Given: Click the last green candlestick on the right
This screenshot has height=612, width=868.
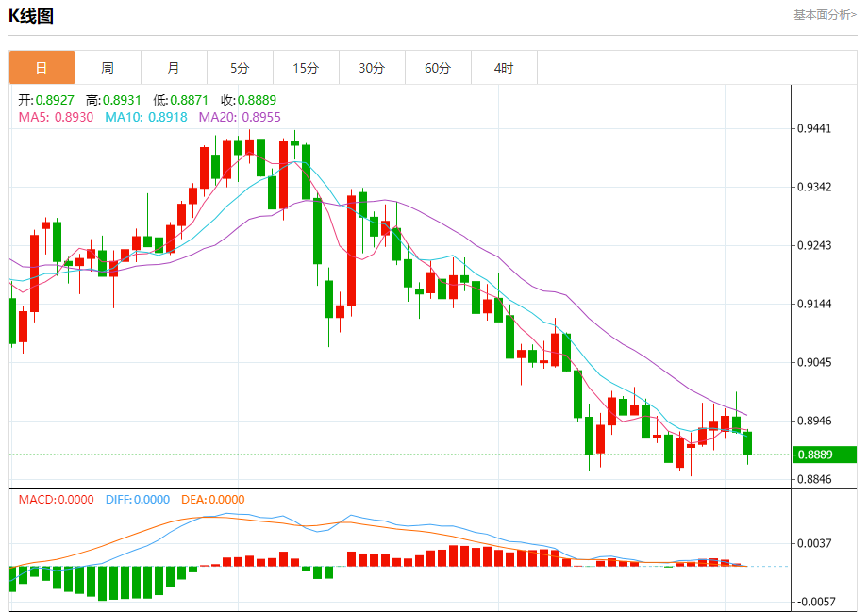Looking at the screenshot, I should pos(748,443).
